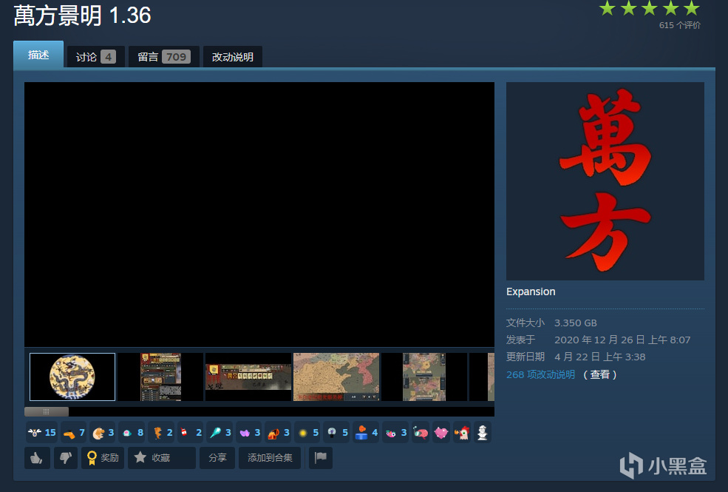Click the glowing yellow orb award
The image size is (728, 492).
[x=307, y=433]
